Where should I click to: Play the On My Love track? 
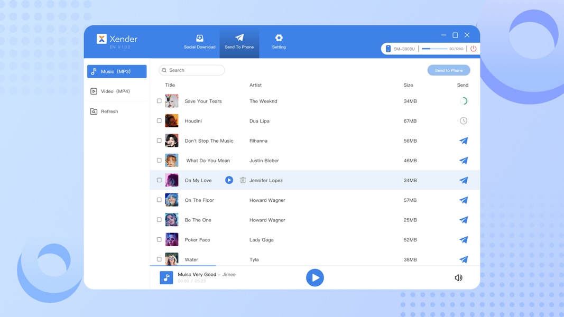229,180
